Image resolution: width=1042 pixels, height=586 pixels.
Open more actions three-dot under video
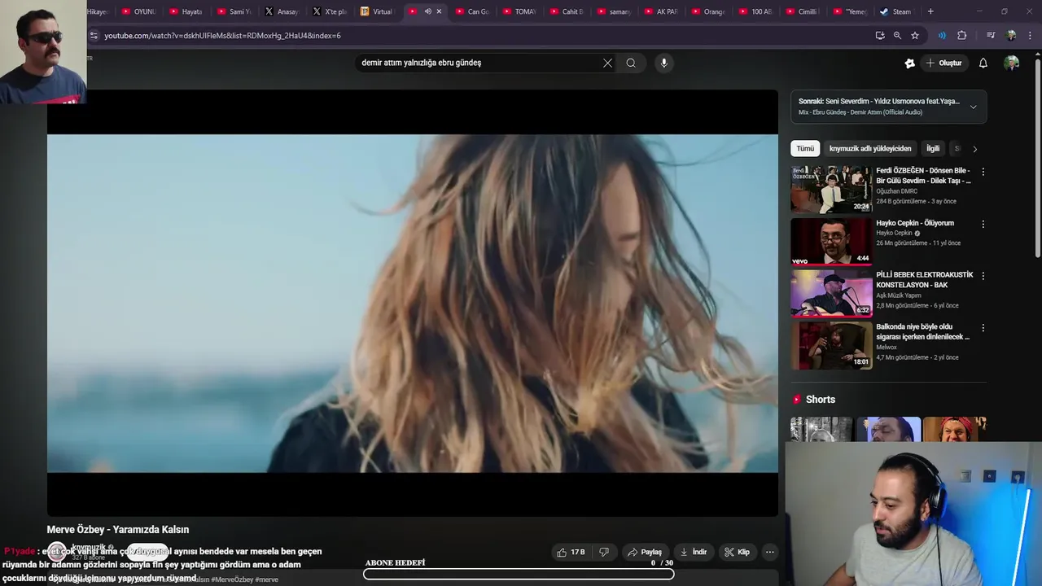click(x=769, y=552)
